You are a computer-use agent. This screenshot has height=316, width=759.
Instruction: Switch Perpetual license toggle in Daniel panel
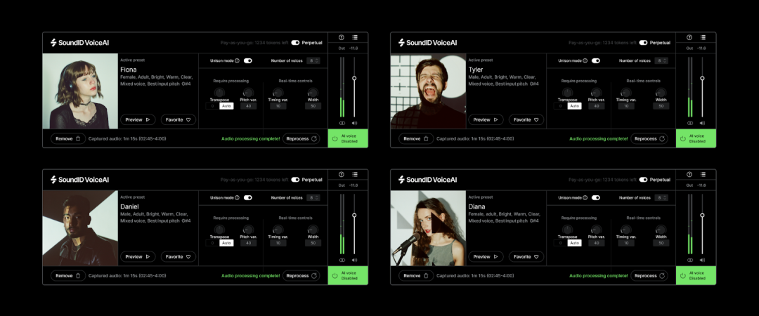pos(295,180)
